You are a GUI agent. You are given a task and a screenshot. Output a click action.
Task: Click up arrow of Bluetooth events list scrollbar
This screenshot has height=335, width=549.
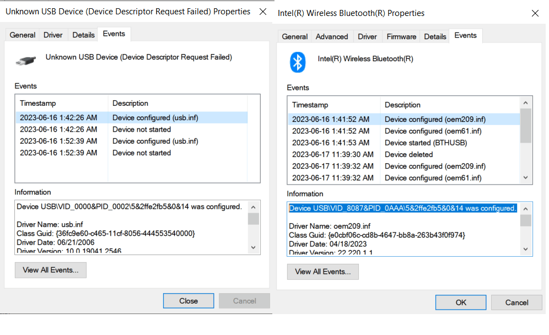coord(525,103)
